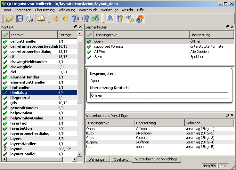This screenshot has height=170, width=236.
Task: Go to previous entry with the left arrow
Action: (56, 19)
